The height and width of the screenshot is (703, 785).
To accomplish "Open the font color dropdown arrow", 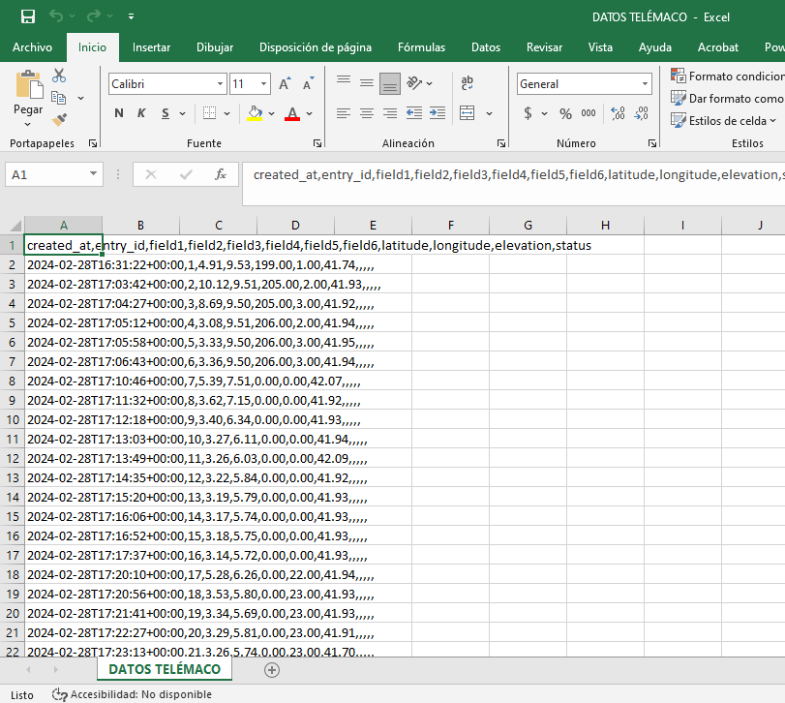I will point(310,113).
